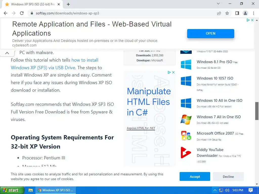Screen dimensions: 259x194
Task: Close the Windows XP SP3 ISO tab
Action: [x=59, y=5]
